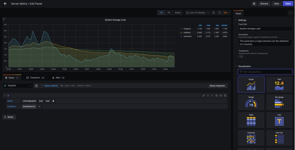Sort legend by the min column header
Screen dimensions: 295x150
200,25
